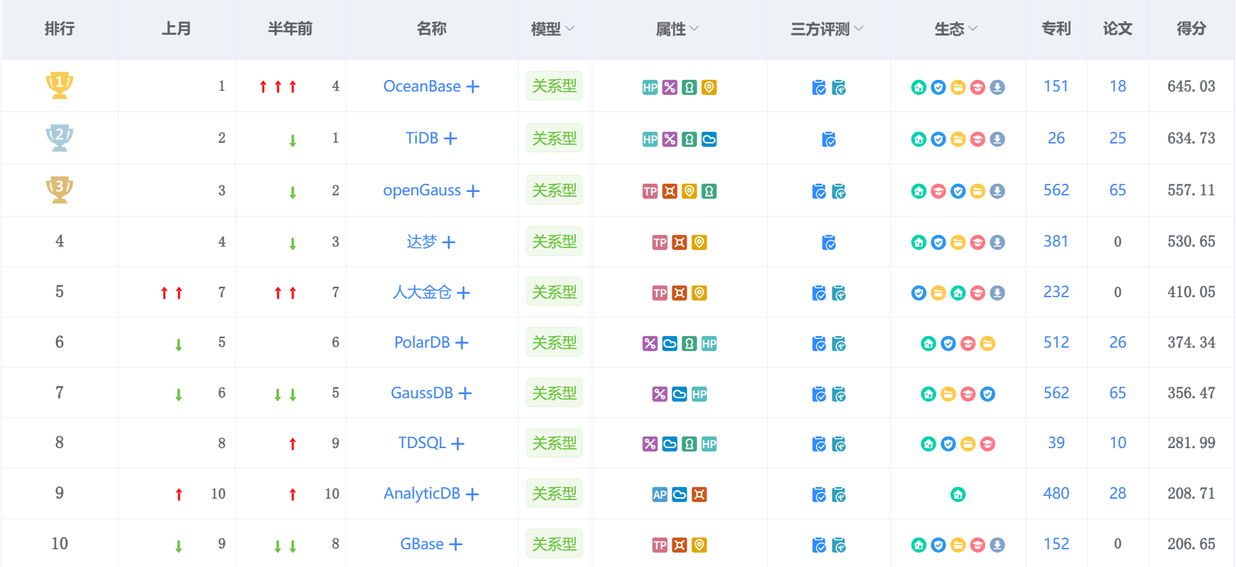This screenshot has width=1236, height=567.
Task: Click blue cloud attribute icon in TiDB row
Action: 709,139
